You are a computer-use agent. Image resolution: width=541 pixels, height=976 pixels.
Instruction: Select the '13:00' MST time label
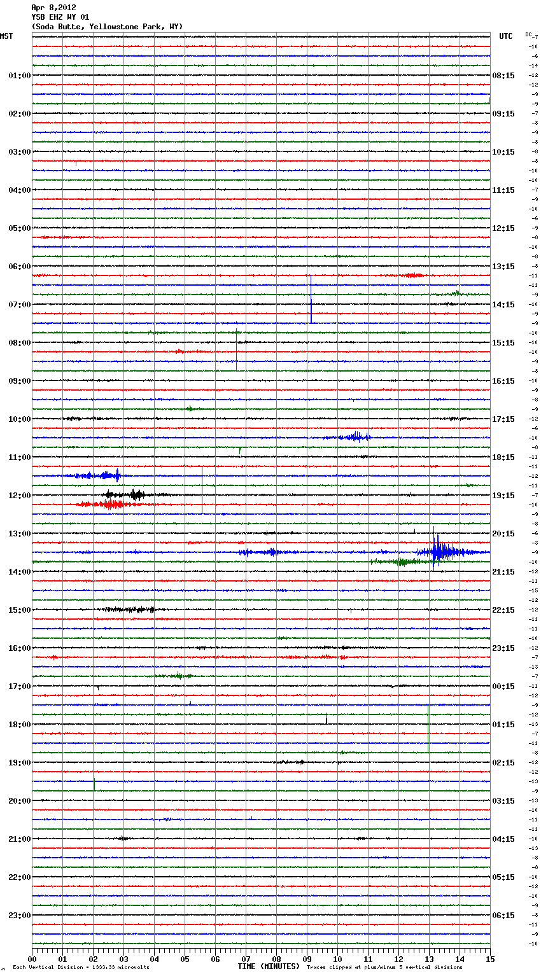point(19,534)
